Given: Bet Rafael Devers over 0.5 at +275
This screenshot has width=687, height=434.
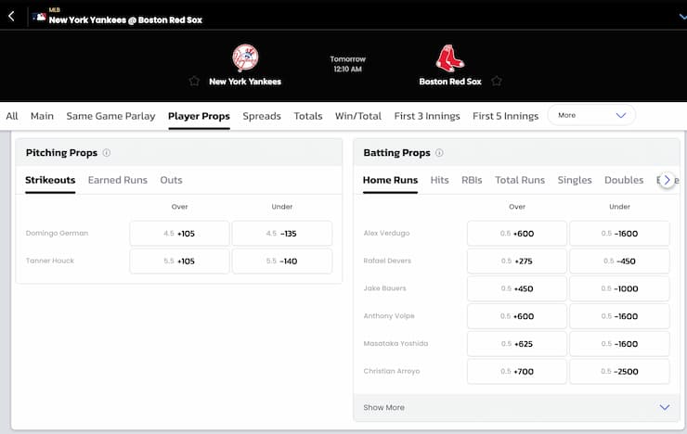Looking at the screenshot, I should tap(517, 261).
